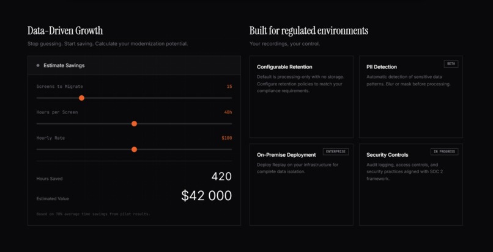Open the Configurable Retention card

pos(301,96)
